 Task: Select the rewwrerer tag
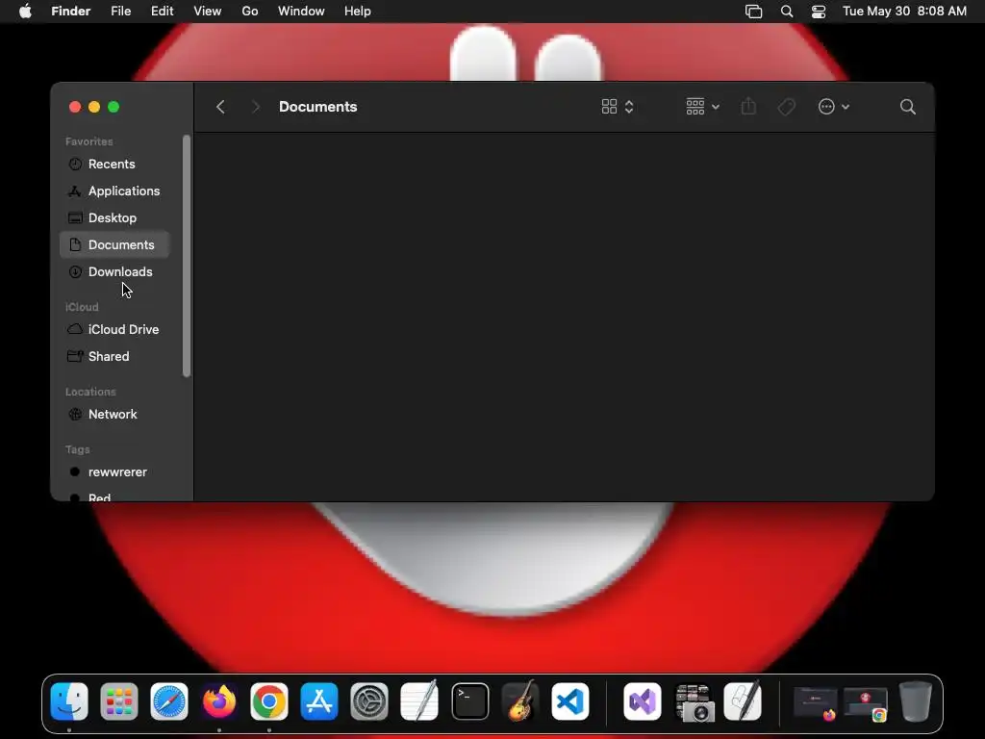[x=114, y=471]
